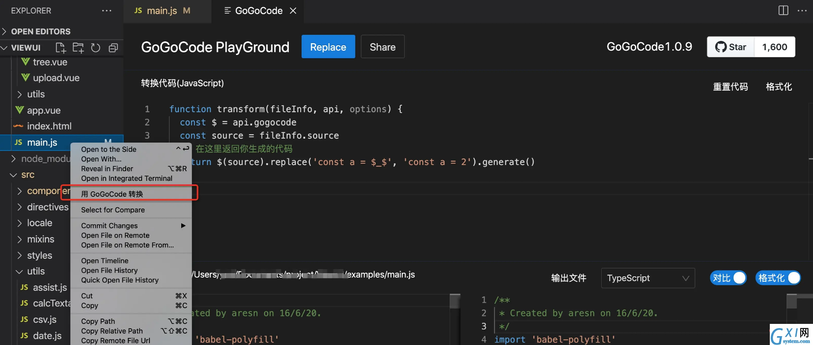Click the New File icon in VIEWUI header

(x=60, y=48)
